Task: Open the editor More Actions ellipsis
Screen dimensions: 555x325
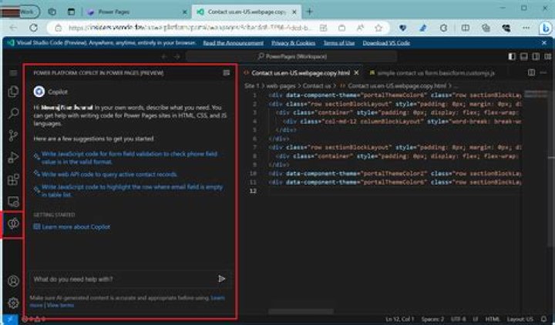Action: (543, 72)
